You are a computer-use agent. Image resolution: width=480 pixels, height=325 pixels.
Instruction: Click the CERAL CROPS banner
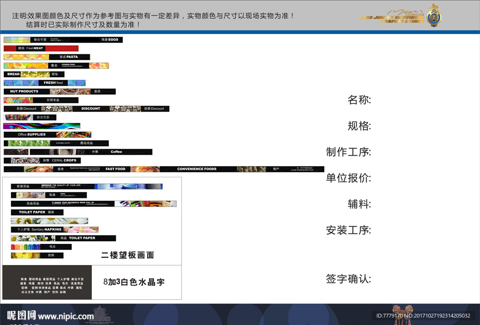pos(42,160)
